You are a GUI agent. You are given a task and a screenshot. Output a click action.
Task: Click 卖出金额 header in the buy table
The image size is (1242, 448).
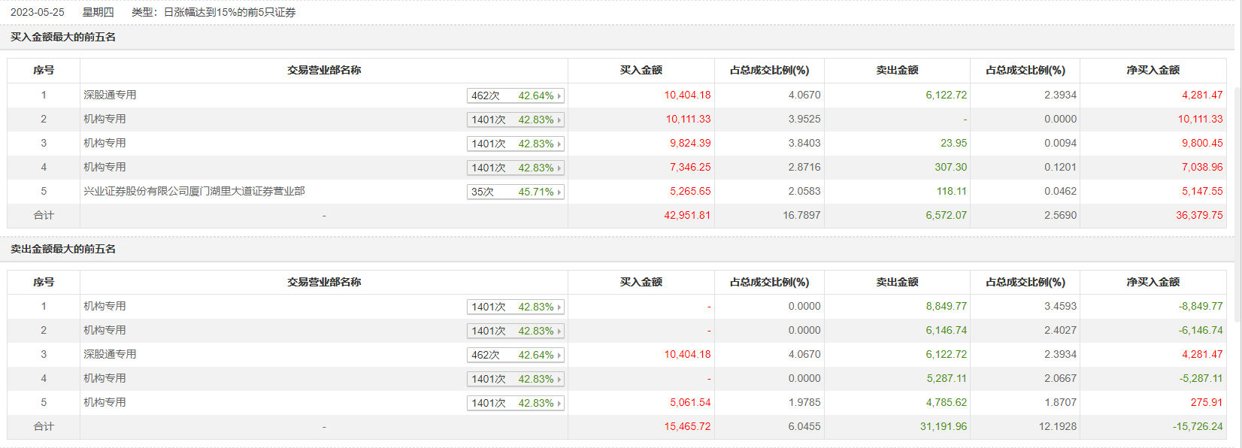coord(897,70)
